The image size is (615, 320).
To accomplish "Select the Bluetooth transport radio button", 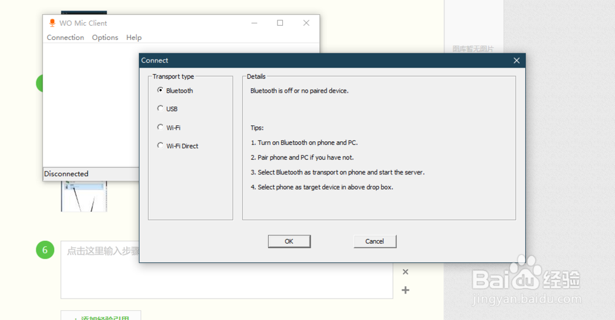I will coord(161,90).
